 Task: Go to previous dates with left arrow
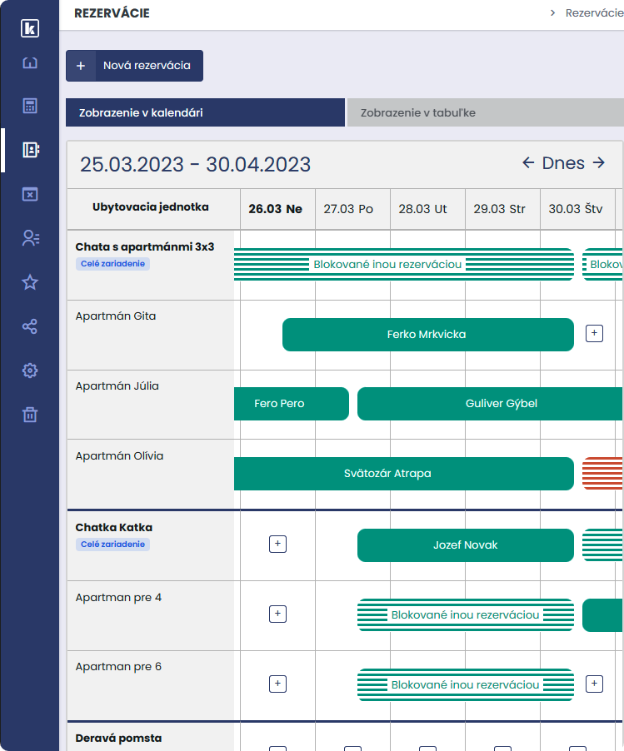[x=528, y=163]
